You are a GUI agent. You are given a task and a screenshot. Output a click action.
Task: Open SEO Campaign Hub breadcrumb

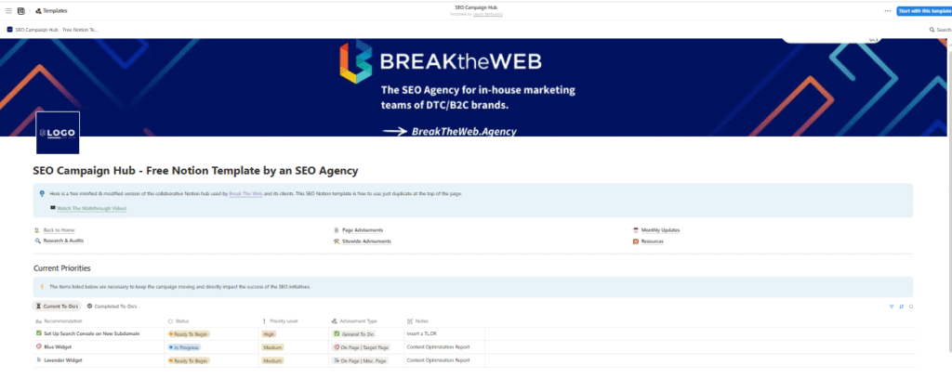pos(53,29)
